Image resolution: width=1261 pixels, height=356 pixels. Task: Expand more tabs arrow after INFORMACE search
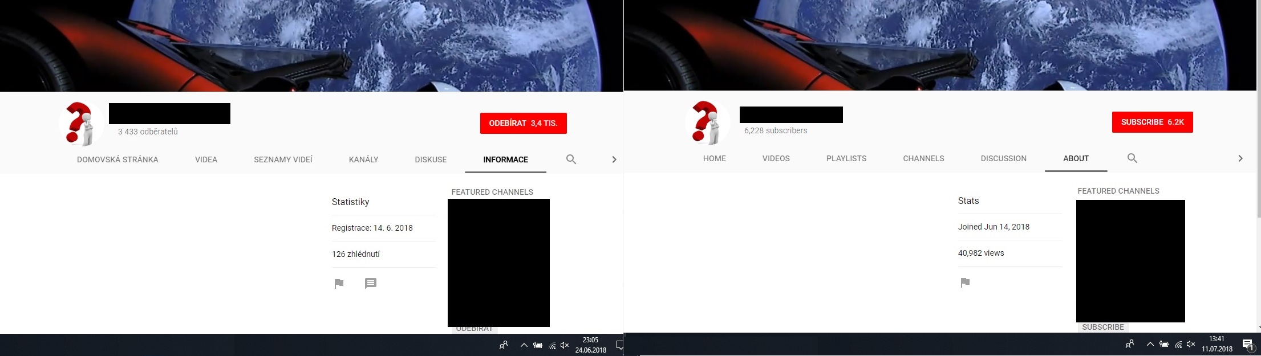[x=614, y=159]
